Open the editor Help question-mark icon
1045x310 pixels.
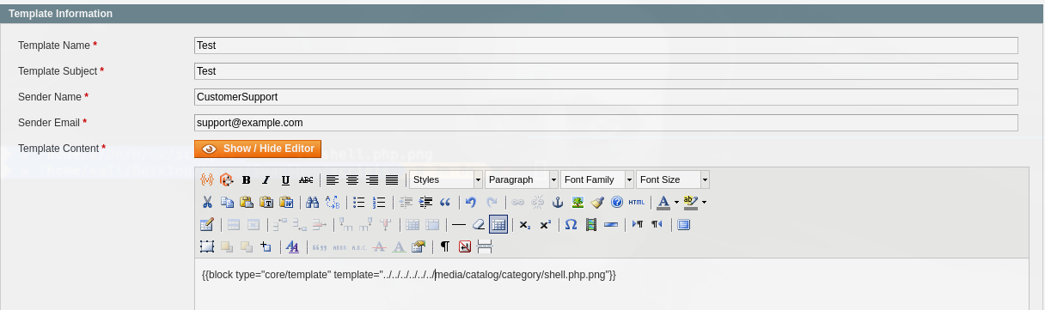(x=616, y=203)
